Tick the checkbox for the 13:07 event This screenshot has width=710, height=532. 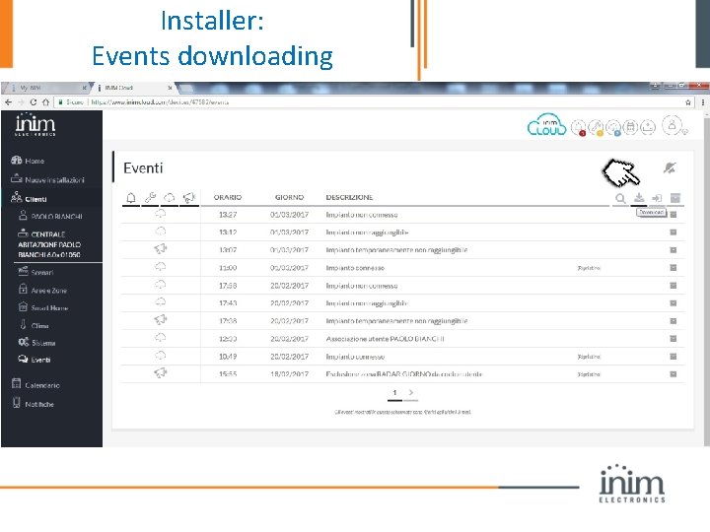click(x=674, y=249)
